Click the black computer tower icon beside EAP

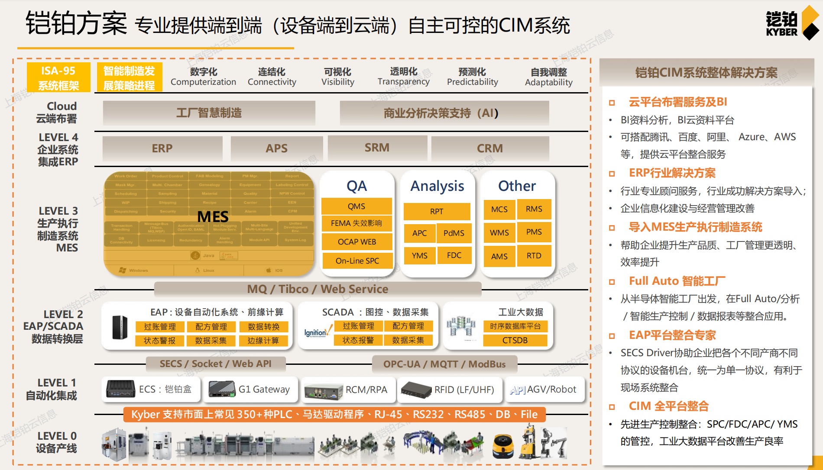(x=120, y=327)
